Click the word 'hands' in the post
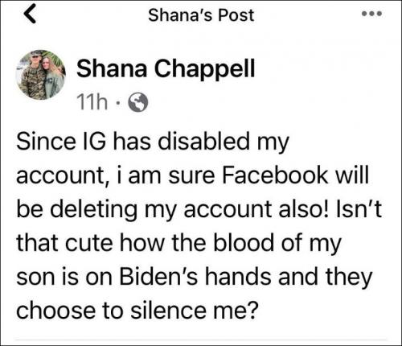Image resolution: width=402 pixels, height=346 pixels. click(x=238, y=277)
